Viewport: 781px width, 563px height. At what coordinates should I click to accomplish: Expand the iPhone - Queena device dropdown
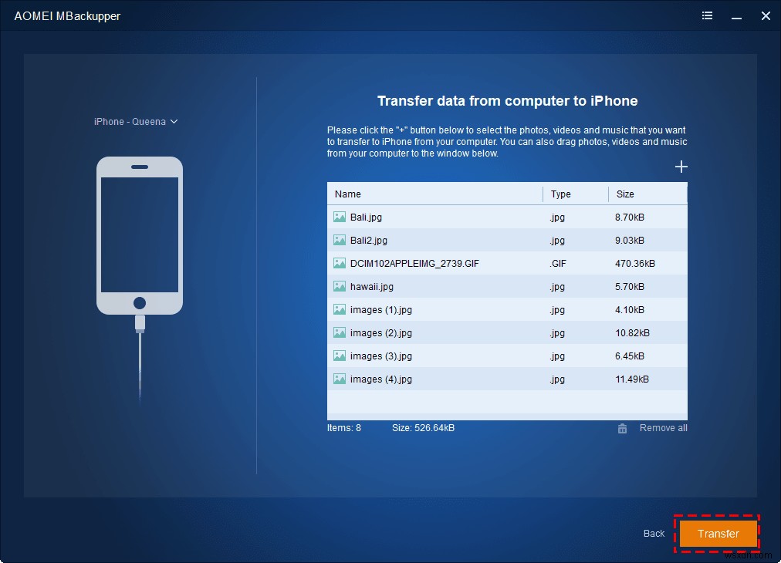coord(173,121)
